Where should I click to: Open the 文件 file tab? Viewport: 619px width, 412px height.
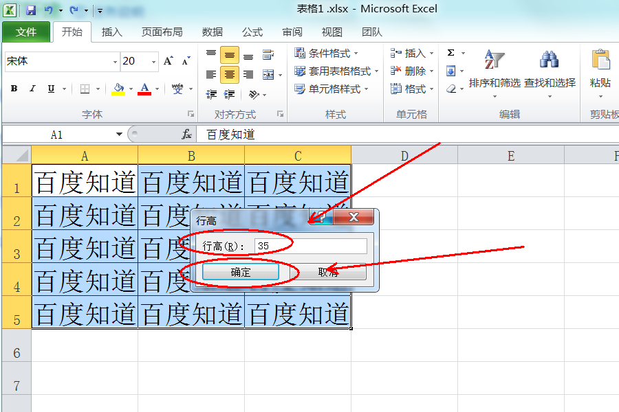click(26, 32)
